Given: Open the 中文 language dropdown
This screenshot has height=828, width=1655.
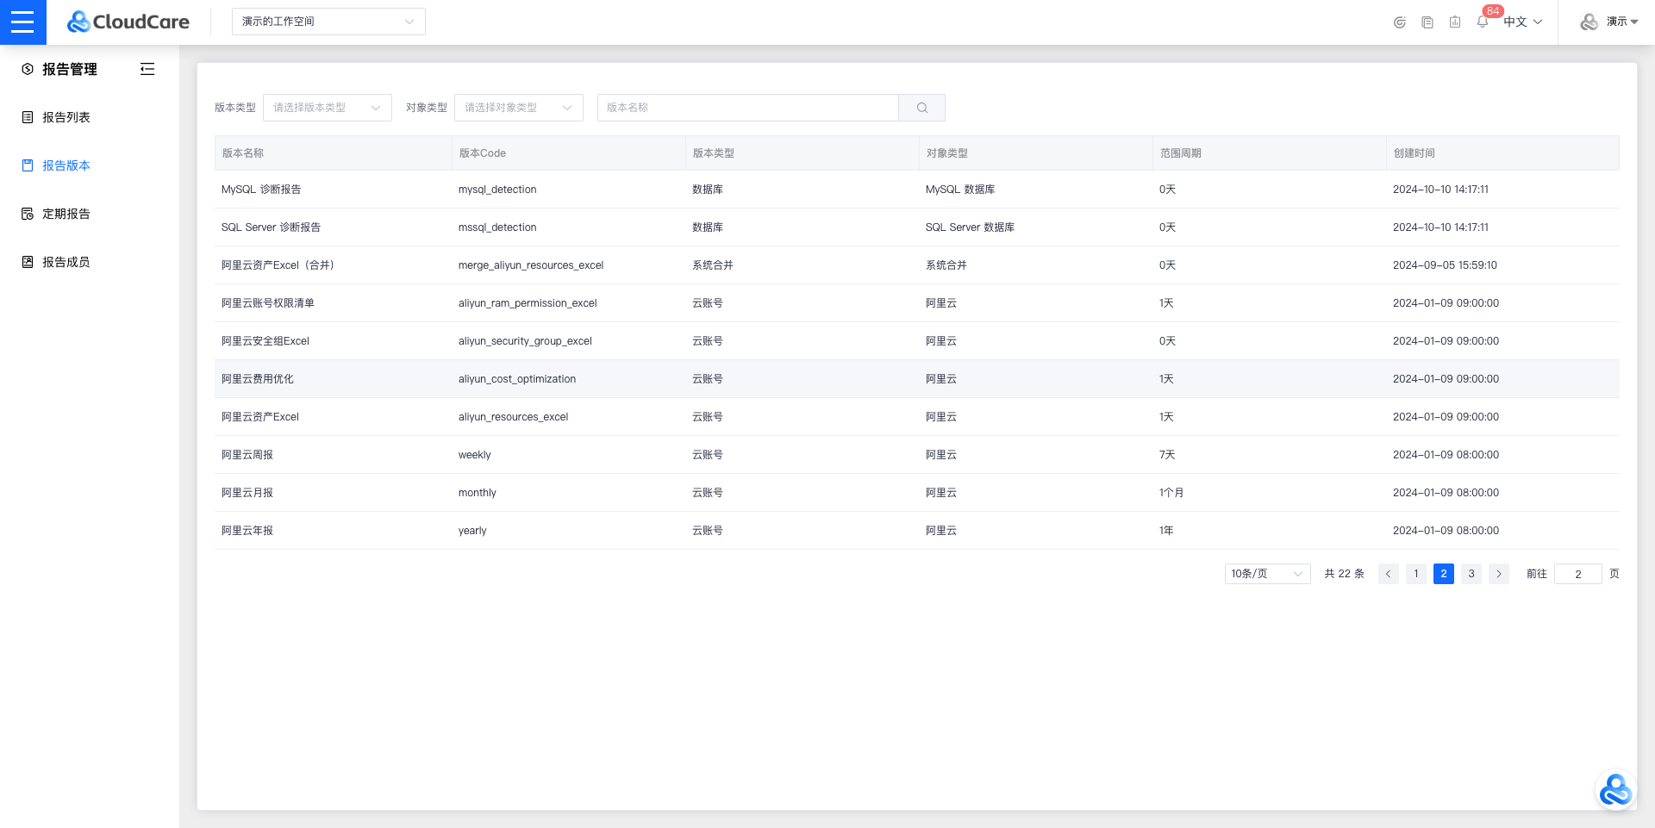Looking at the screenshot, I should pyautogui.click(x=1523, y=22).
